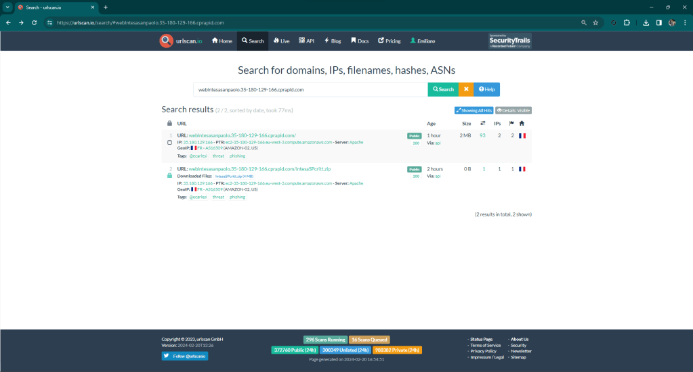Click the browser zoom magnifier icon in address bar
Viewport: 693px width, 372px height.
583,22
